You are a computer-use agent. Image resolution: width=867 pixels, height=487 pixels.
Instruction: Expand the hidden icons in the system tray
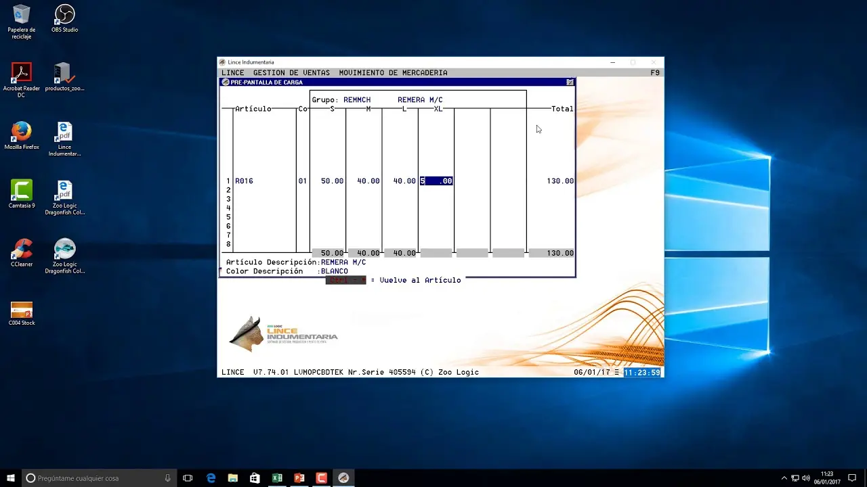[784, 478]
